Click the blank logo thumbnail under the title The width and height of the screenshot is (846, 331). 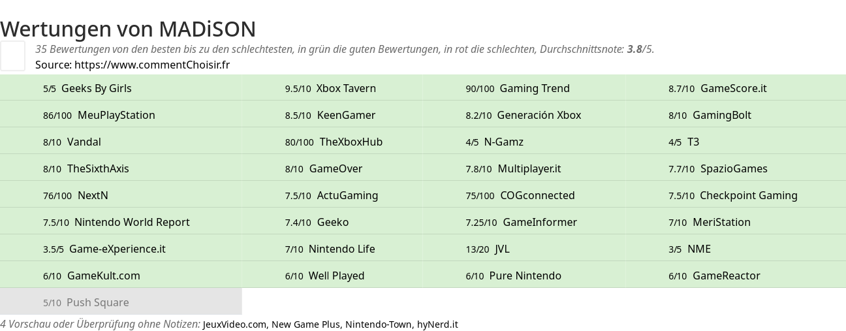point(12,55)
